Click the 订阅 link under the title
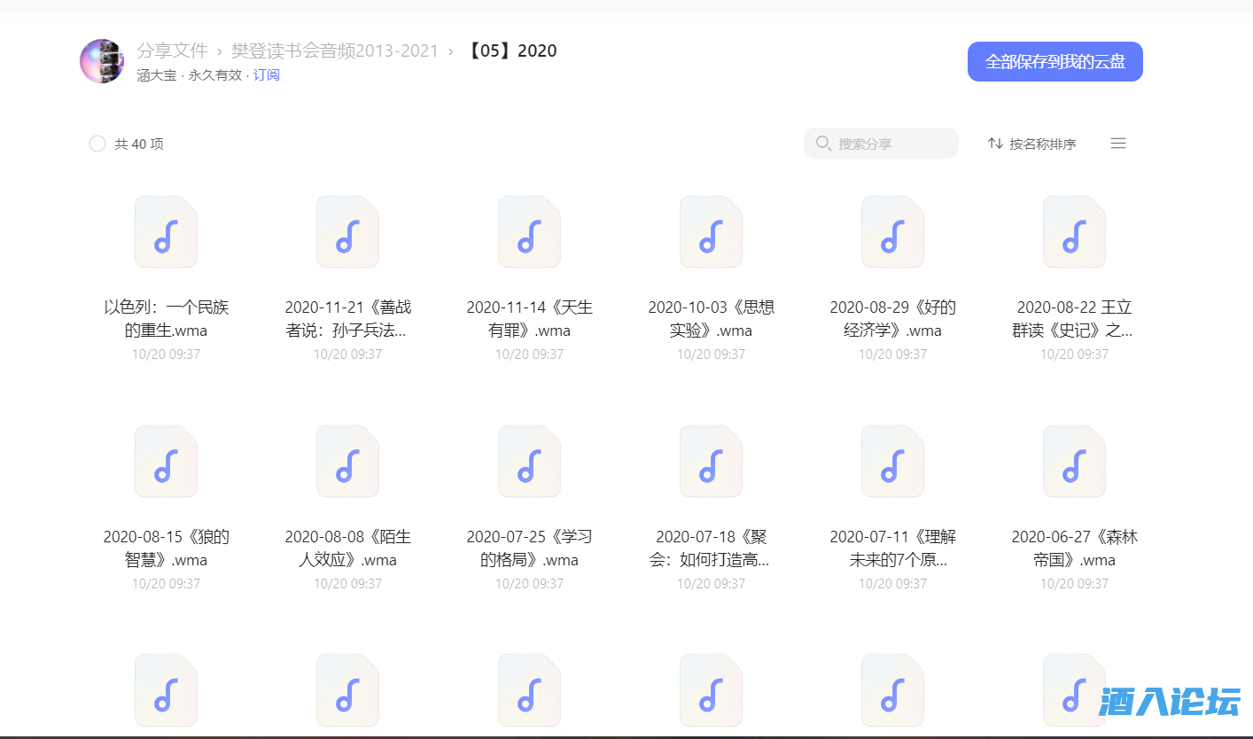 point(267,74)
